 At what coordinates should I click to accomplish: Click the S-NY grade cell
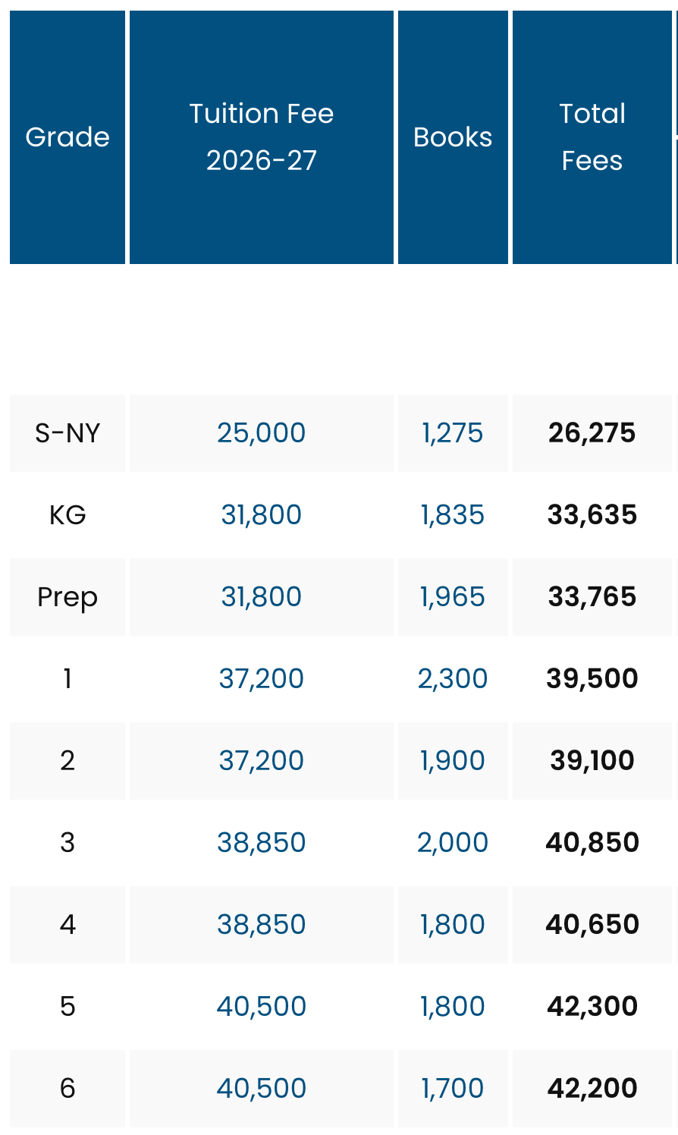(x=67, y=433)
